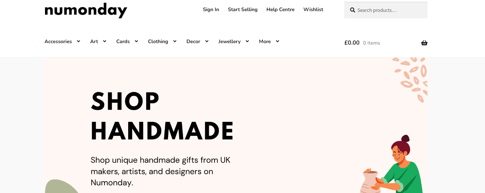Select the Clothing menu item
This screenshot has height=193, width=485.
point(158,41)
